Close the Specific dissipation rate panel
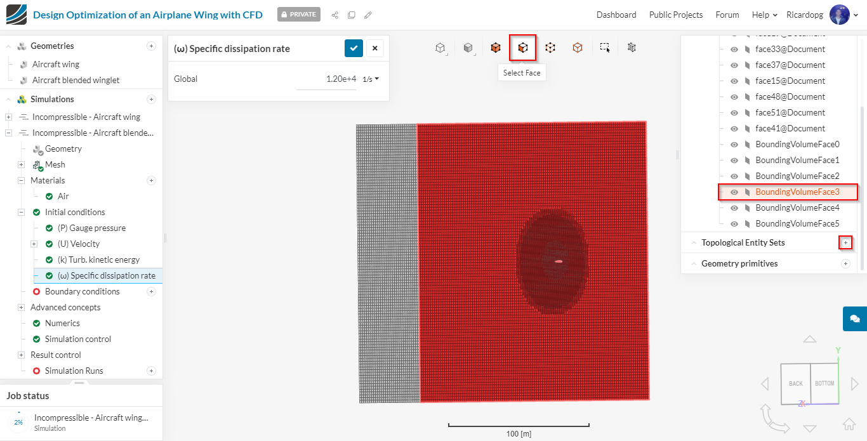867x441 pixels. (x=374, y=48)
